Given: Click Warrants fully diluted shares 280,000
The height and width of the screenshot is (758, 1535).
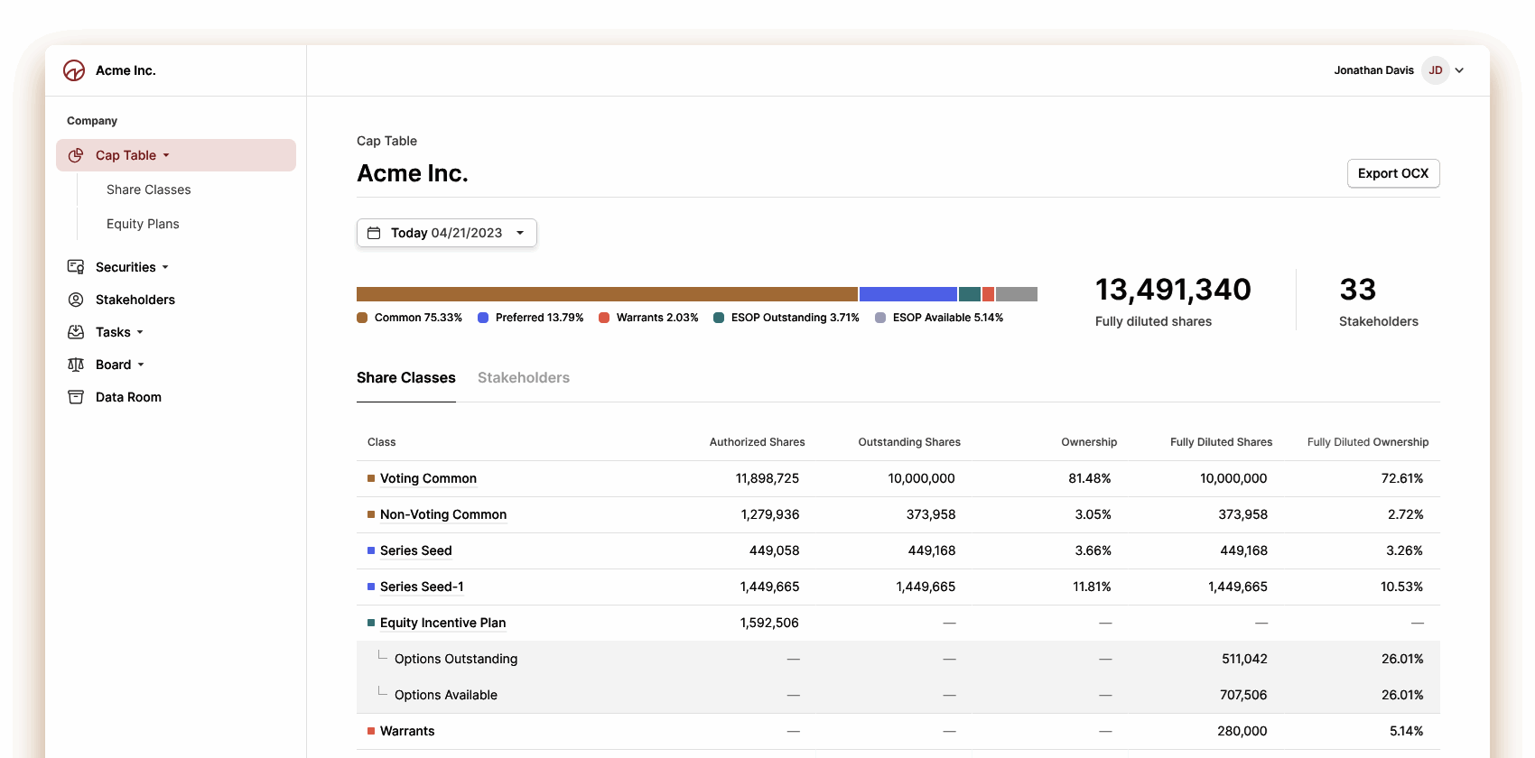Looking at the screenshot, I should [x=1242, y=731].
